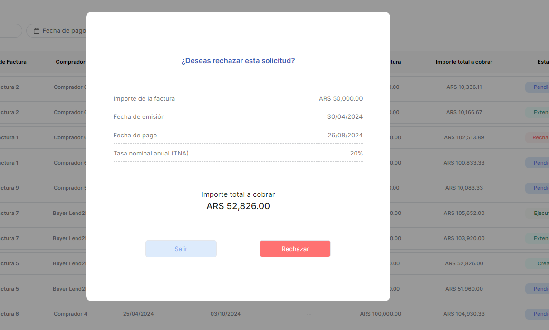Viewport: 549px width, 330px height.
Task: Click the Ejecutada status badge
Action: 539,213
